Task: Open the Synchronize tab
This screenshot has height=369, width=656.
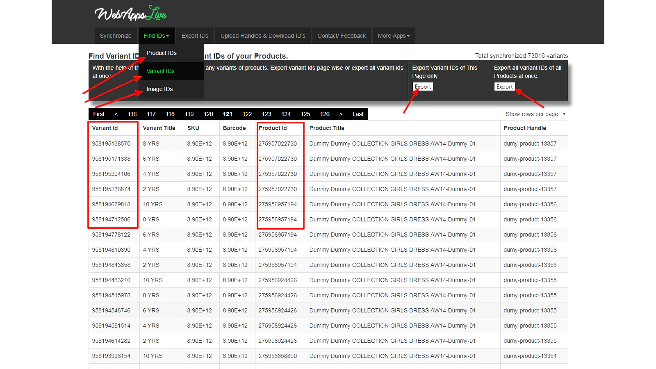Action: [116, 36]
